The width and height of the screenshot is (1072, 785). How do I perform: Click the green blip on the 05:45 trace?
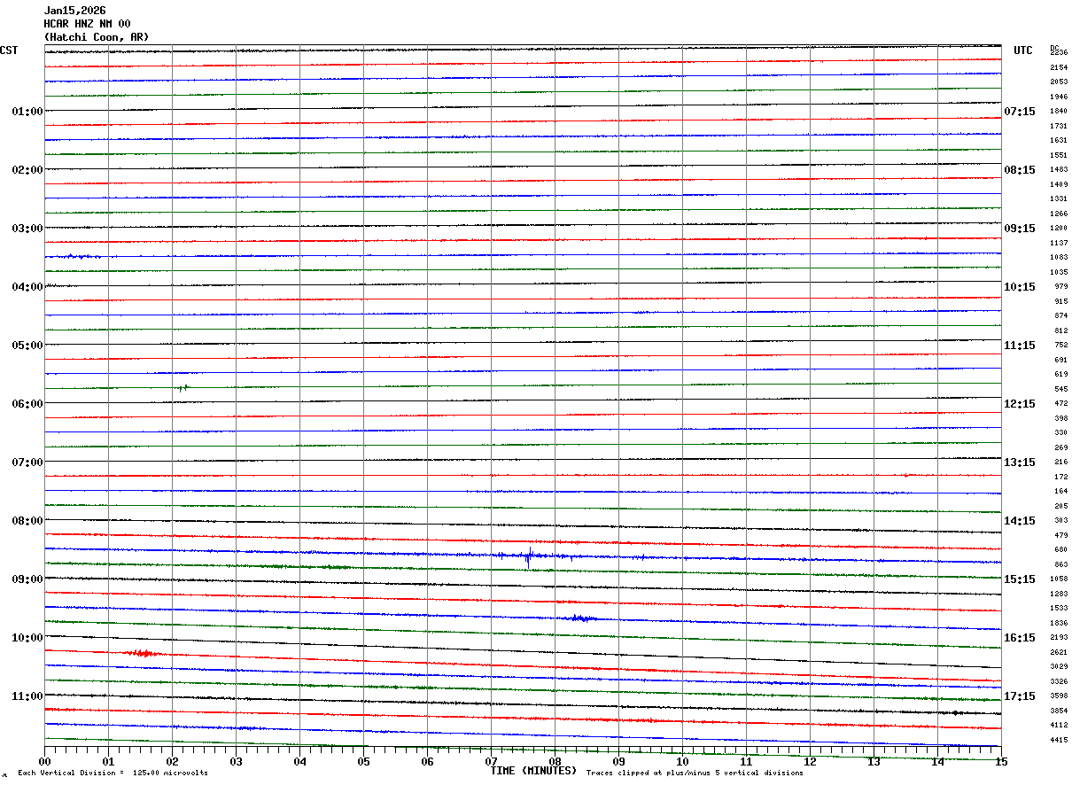point(183,387)
